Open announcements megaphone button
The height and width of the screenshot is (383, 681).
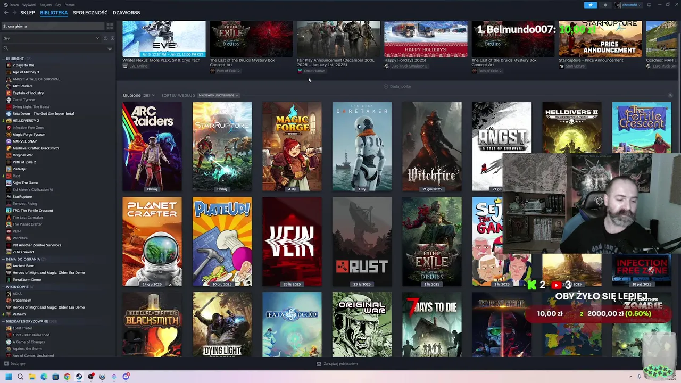[591, 5]
